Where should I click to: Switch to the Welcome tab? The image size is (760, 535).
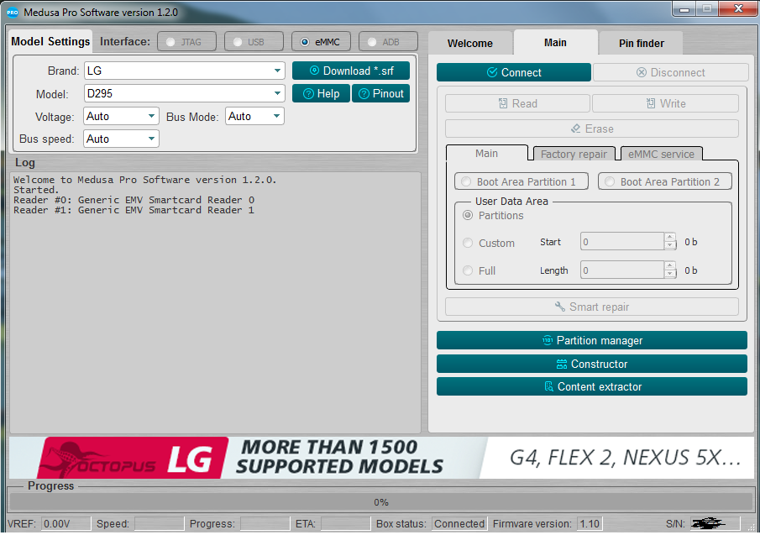[470, 43]
